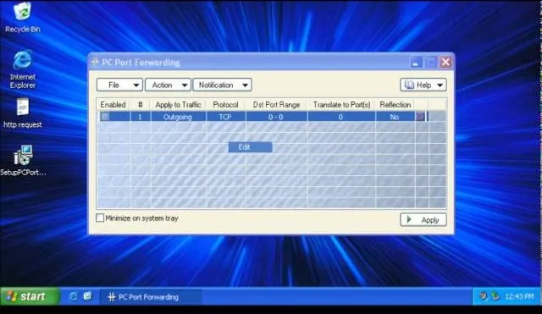Click the Internet Explorer quick launch icon
Screen dimensions: 542x314
point(73,296)
